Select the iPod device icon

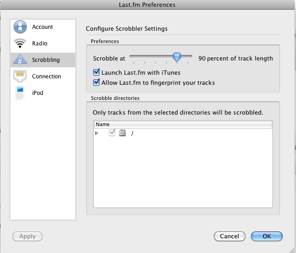point(20,93)
